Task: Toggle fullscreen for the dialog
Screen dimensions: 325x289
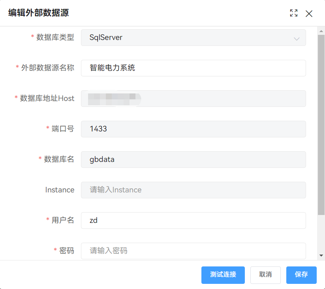Action: [x=293, y=13]
